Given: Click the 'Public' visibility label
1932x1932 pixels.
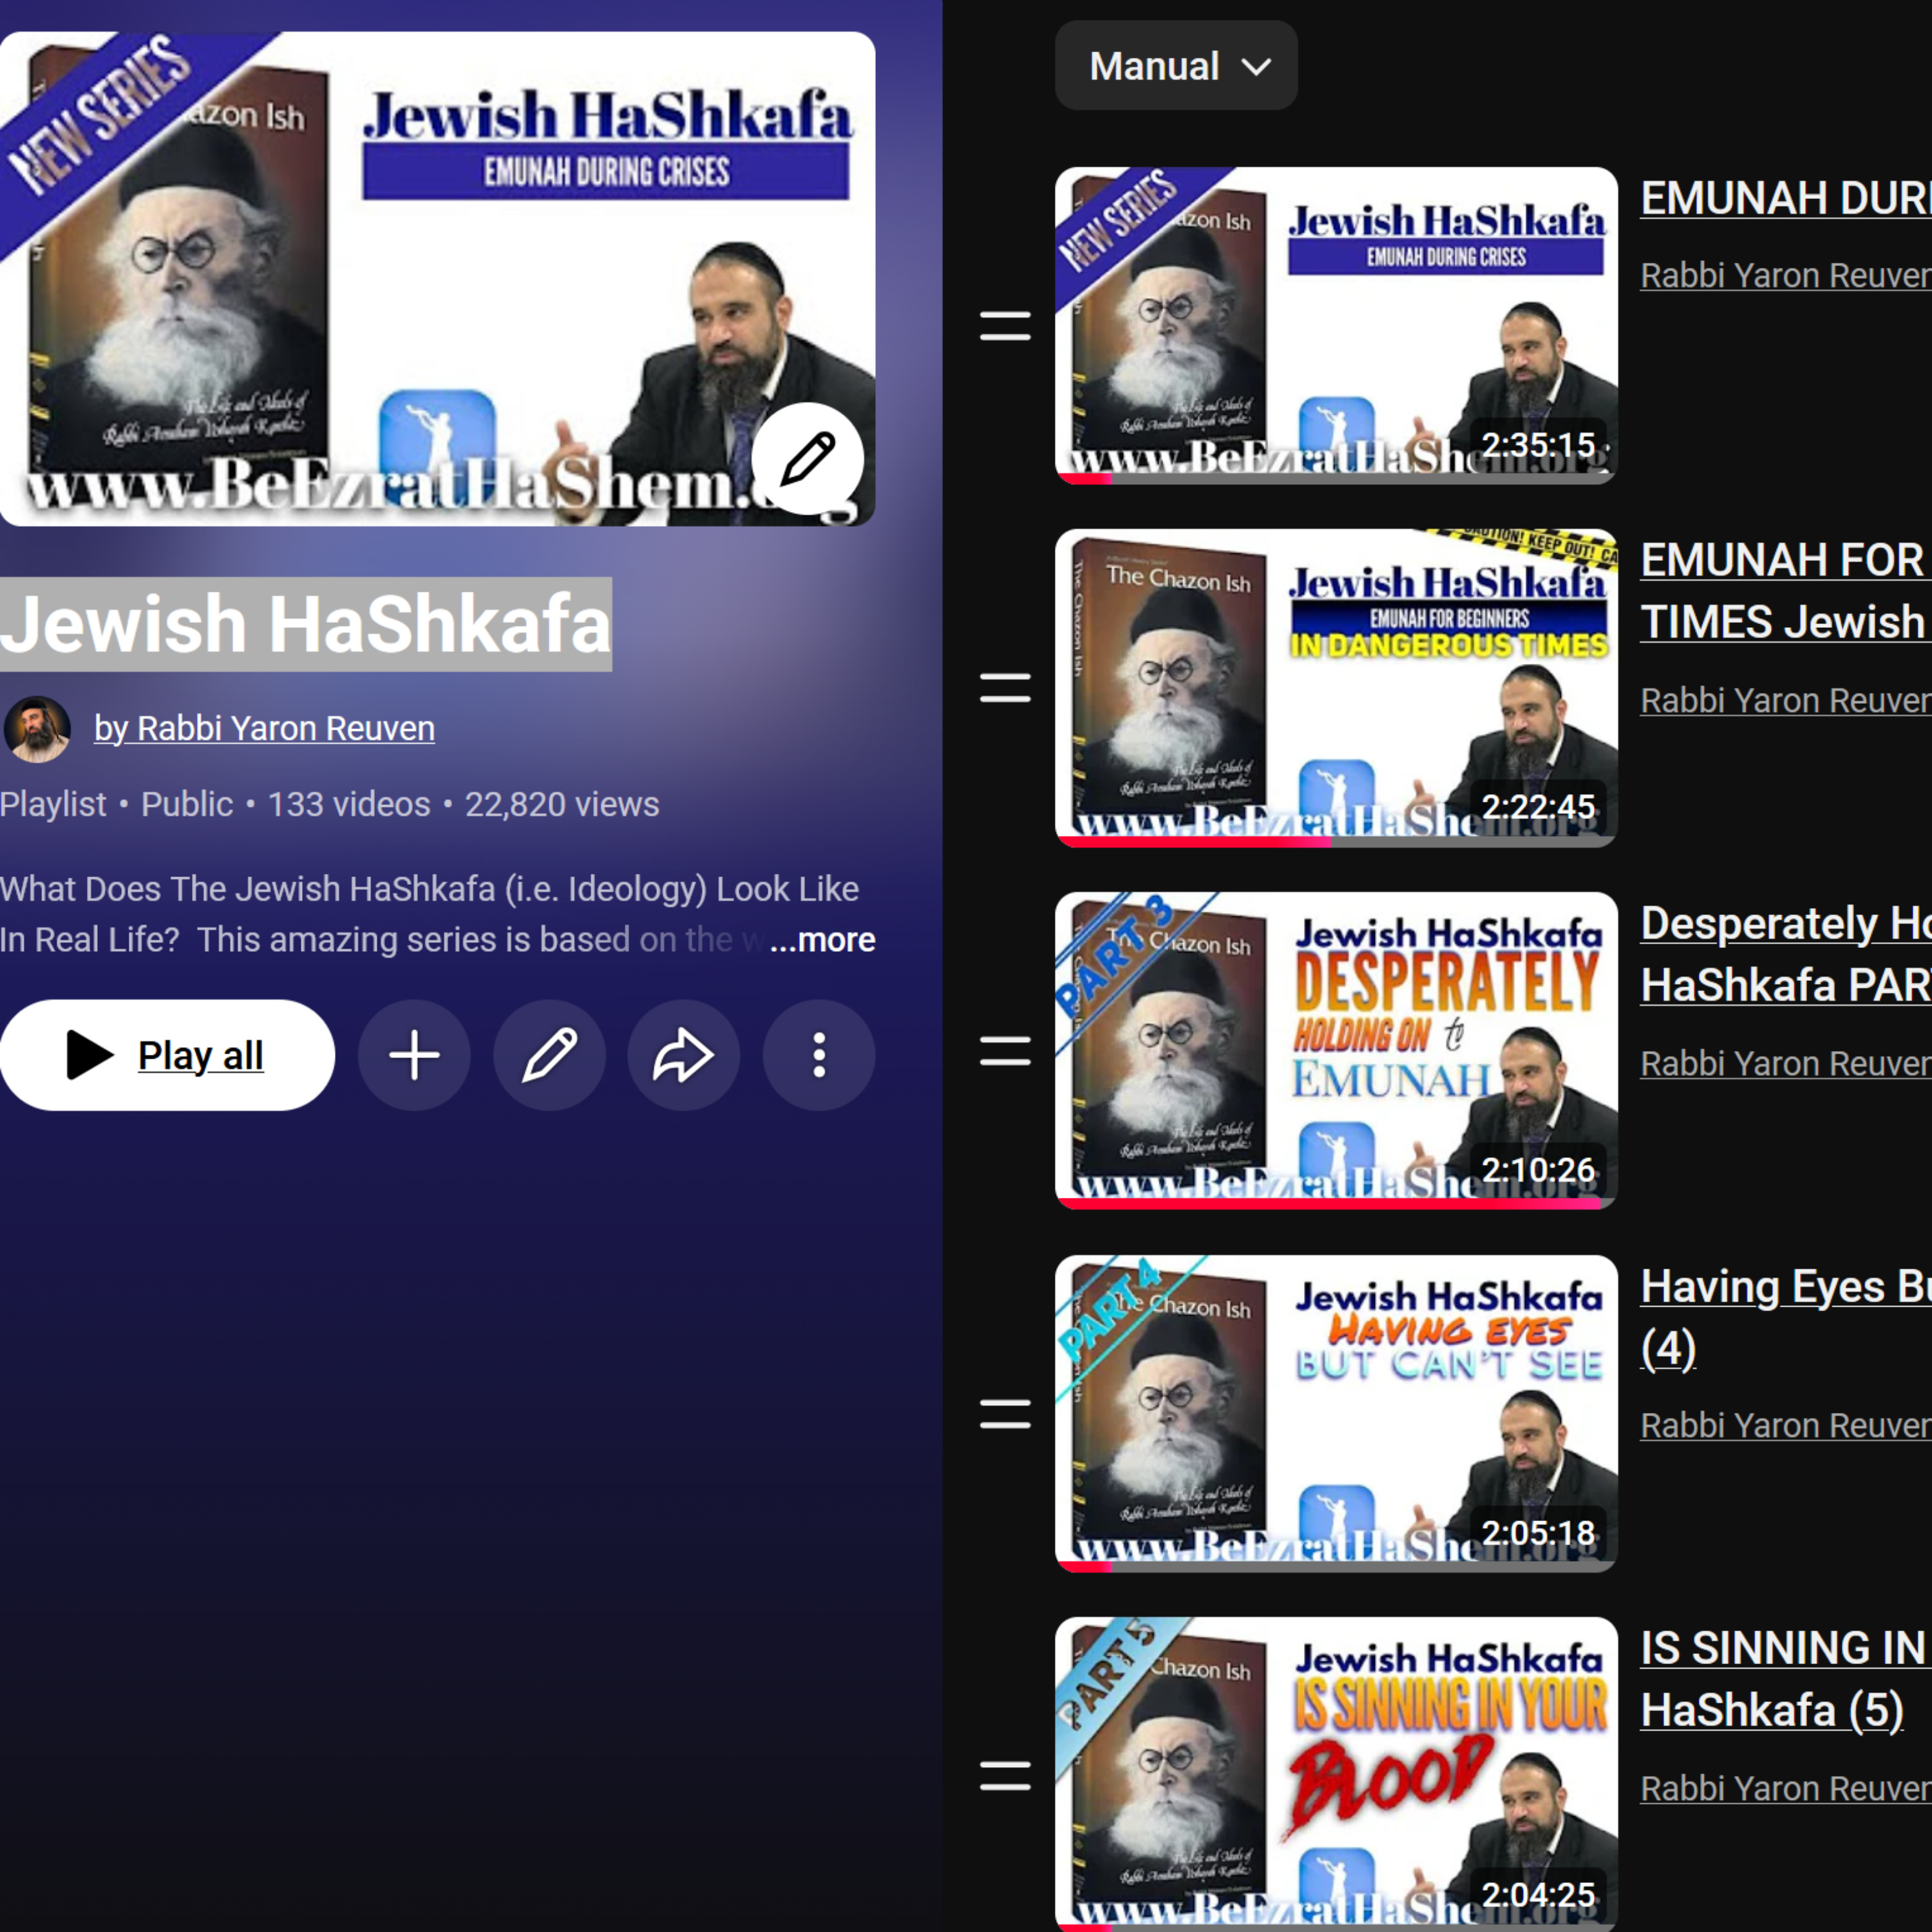Looking at the screenshot, I should (x=187, y=804).
